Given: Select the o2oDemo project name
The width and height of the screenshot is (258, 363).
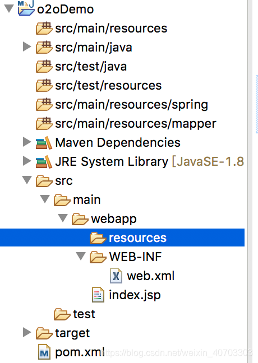Looking at the screenshot, I should click(x=66, y=10).
